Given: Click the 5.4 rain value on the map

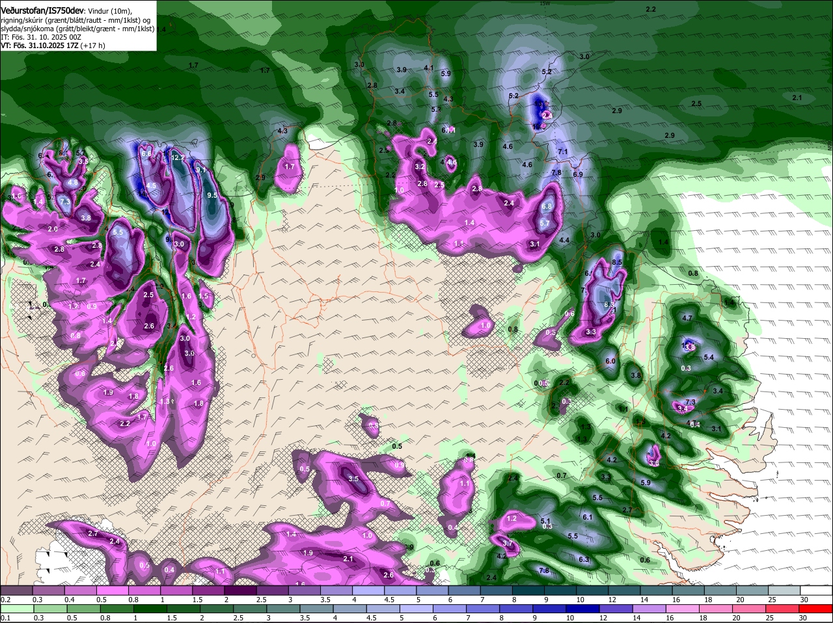Looking at the screenshot, I should tap(709, 357).
